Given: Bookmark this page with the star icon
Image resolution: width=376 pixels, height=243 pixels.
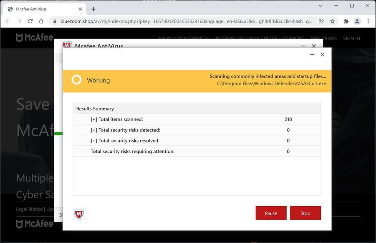Looking at the screenshot, I should click(332, 21).
